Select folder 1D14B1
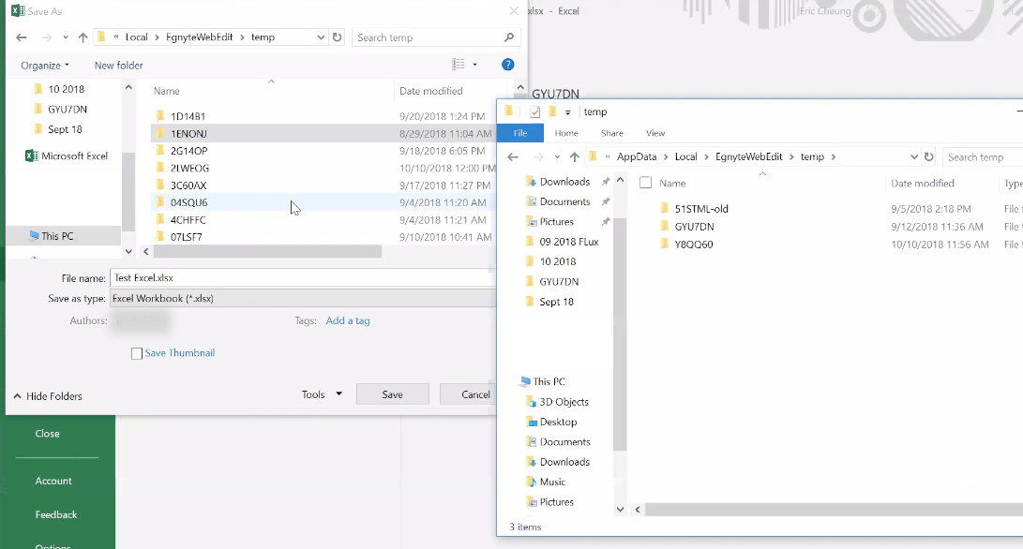The width and height of the screenshot is (1023, 549). (x=188, y=116)
